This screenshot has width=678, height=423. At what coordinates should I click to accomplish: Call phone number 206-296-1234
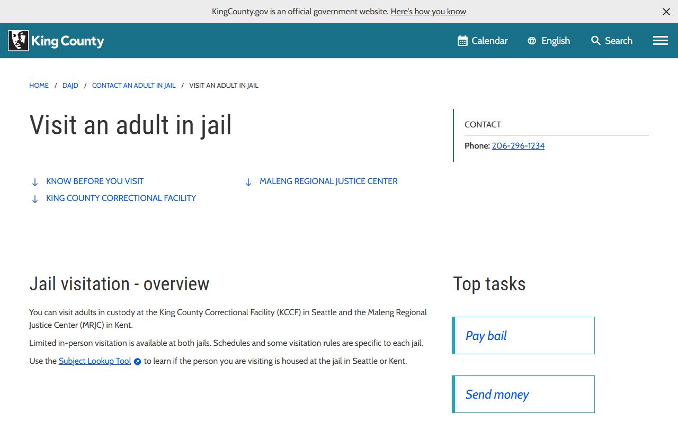pyautogui.click(x=518, y=145)
